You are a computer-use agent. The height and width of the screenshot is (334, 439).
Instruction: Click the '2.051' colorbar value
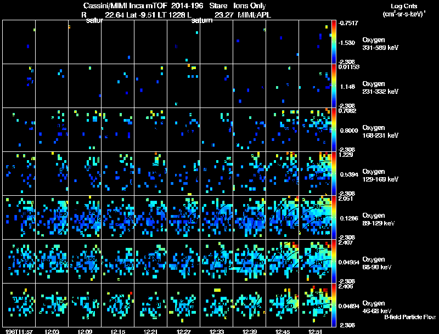[346, 199]
